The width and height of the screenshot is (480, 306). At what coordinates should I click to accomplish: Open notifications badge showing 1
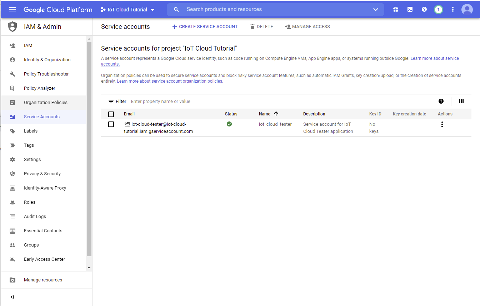439,10
